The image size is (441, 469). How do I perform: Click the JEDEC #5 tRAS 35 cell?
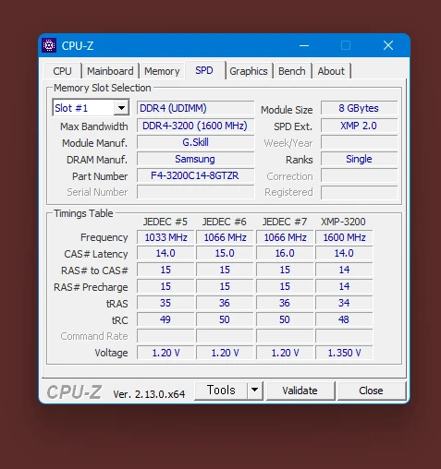coord(165,303)
